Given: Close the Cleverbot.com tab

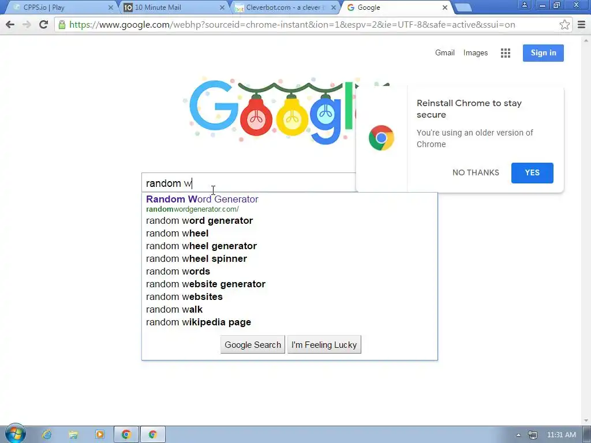Looking at the screenshot, I should (x=333, y=7).
